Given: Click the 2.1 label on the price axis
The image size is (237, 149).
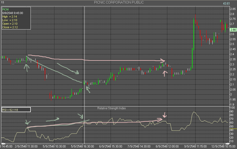Looking at the screenshot, I should click(x=232, y=84).
